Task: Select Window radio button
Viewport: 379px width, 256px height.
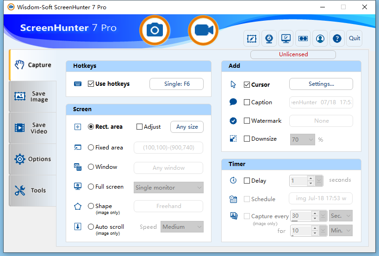Action: point(91,167)
